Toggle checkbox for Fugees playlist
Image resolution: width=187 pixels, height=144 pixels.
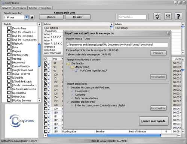[9, 51]
